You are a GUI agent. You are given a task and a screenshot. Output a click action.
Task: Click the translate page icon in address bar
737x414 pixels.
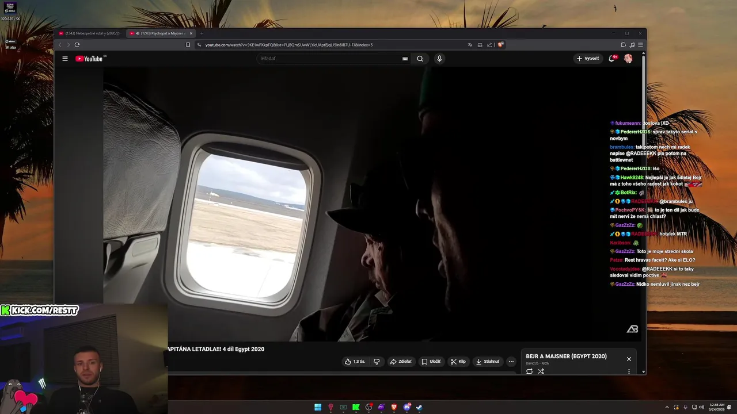[x=470, y=45]
